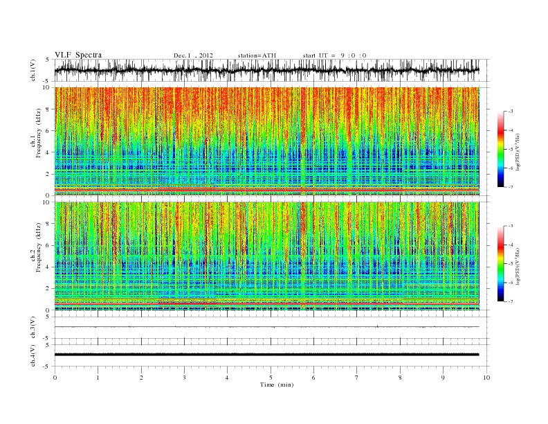Click the time axis tick label "5"
Screen dimensions: 548x424
271,378
